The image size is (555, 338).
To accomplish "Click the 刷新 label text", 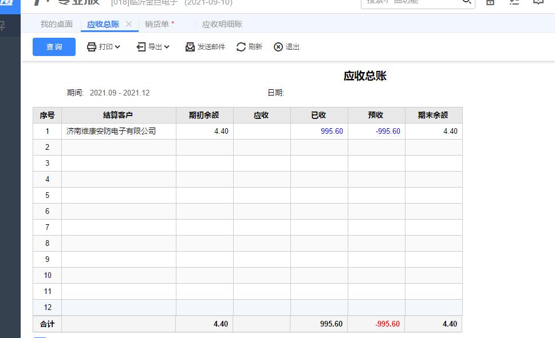I will tap(255, 47).
